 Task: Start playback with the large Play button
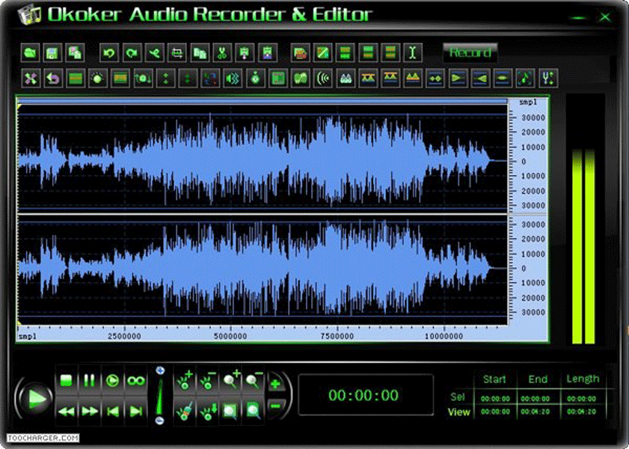coord(36,399)
